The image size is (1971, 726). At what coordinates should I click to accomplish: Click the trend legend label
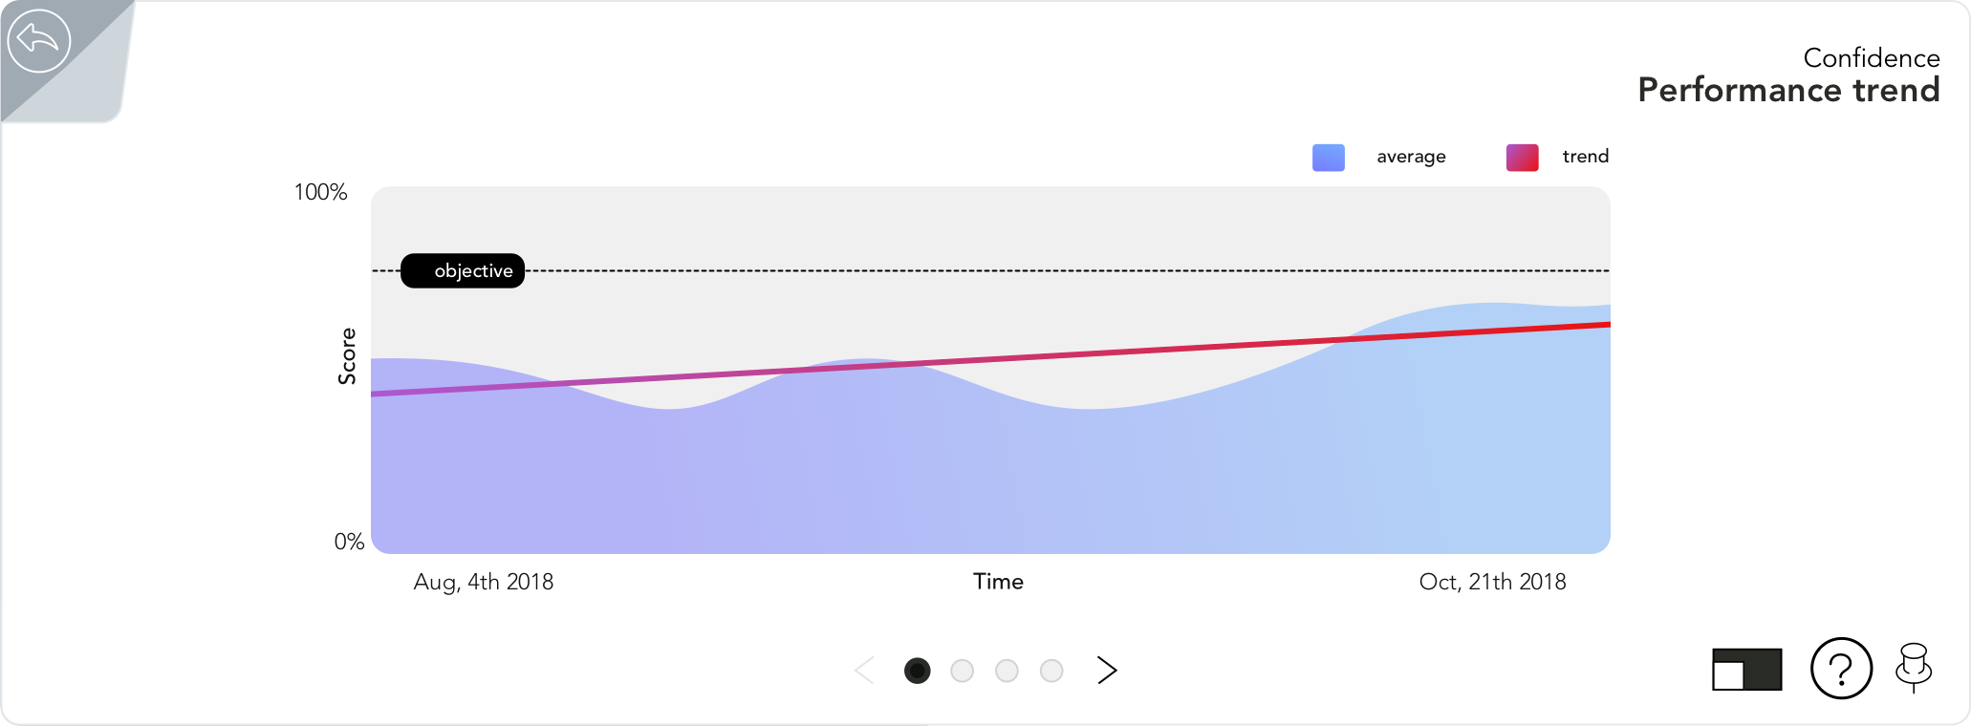click(1586, 156)
